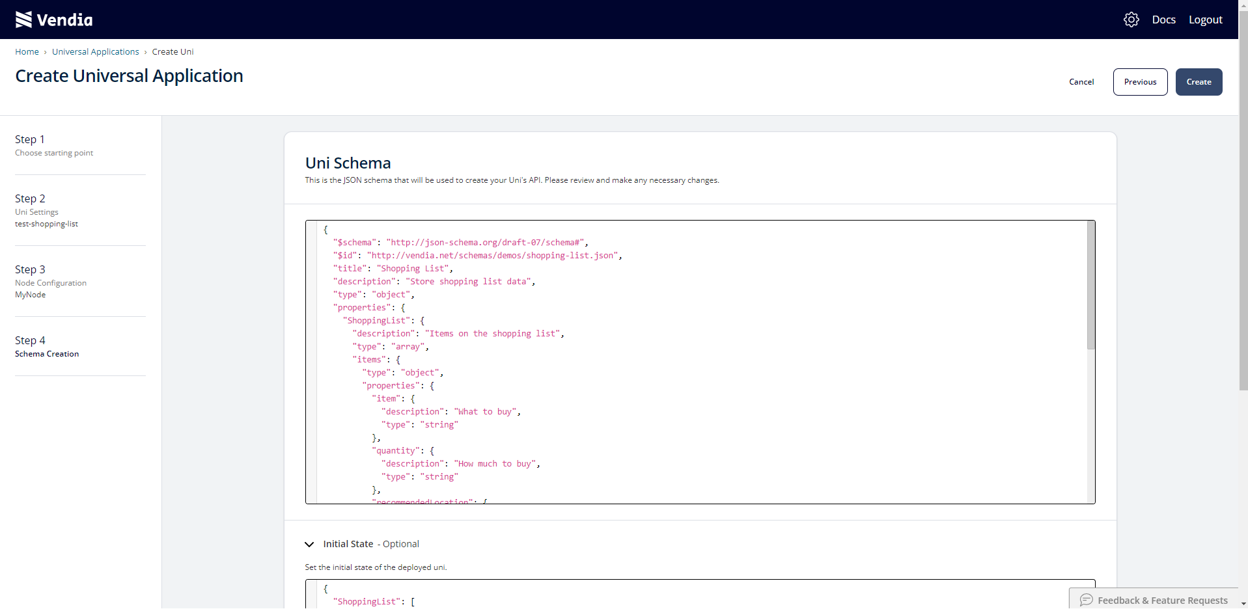Screen dimensions: 1248x609
Task: Click inside the Initial State JSON editor
Action: 700,594
